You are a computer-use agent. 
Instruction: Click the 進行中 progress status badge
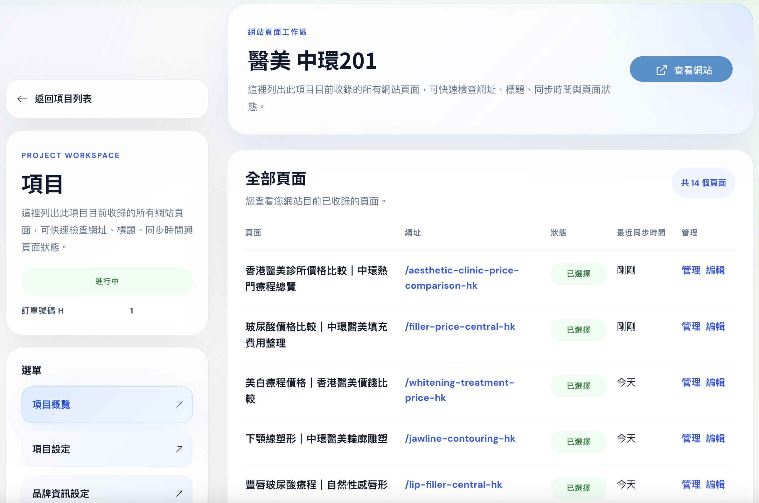pyautogui.click(x=107, y=281)
